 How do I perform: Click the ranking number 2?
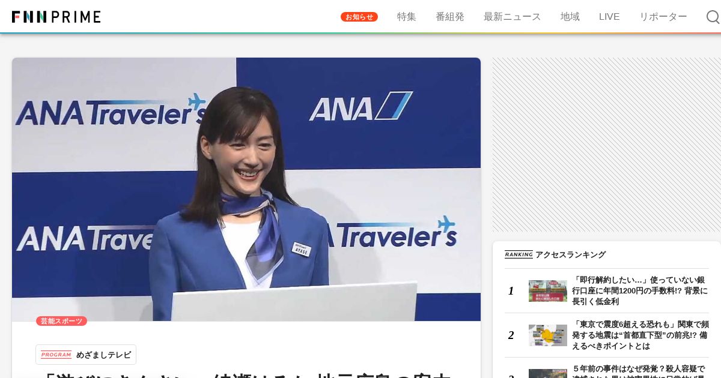pos(511,335)
